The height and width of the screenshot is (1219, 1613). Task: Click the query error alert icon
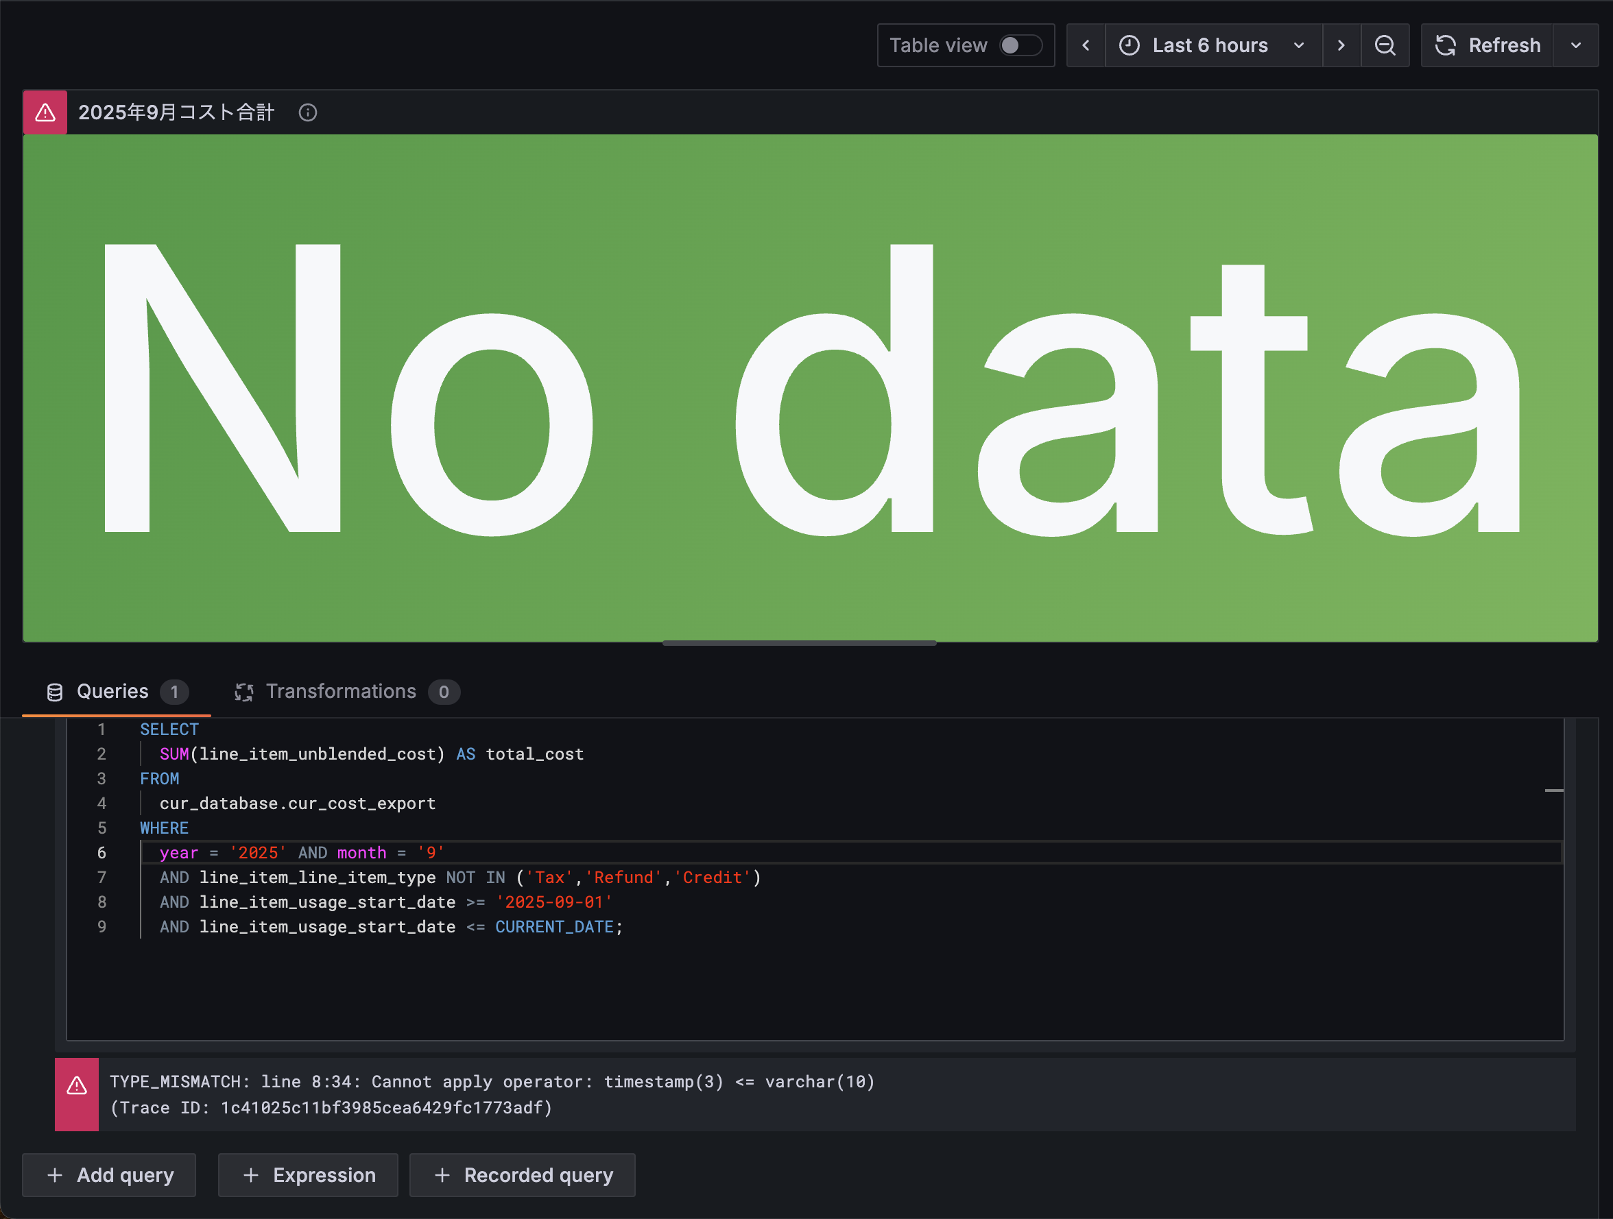(x=77, y=1086)
